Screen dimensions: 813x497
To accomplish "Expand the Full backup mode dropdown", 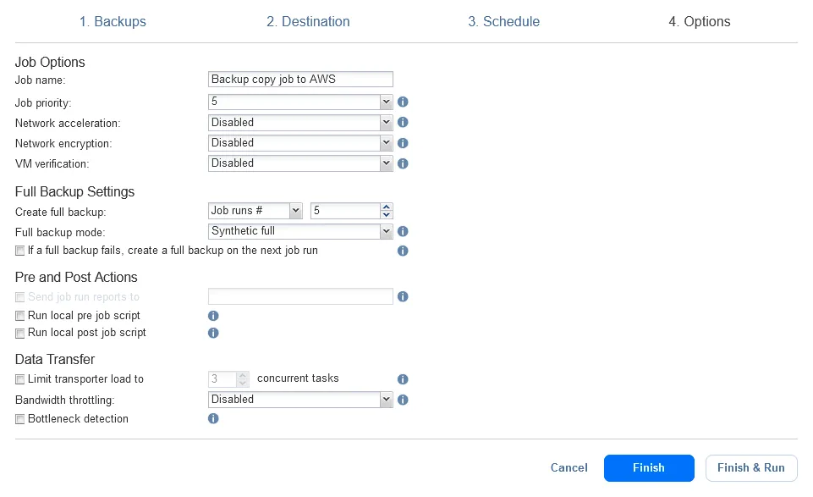I will pos(386,230).
